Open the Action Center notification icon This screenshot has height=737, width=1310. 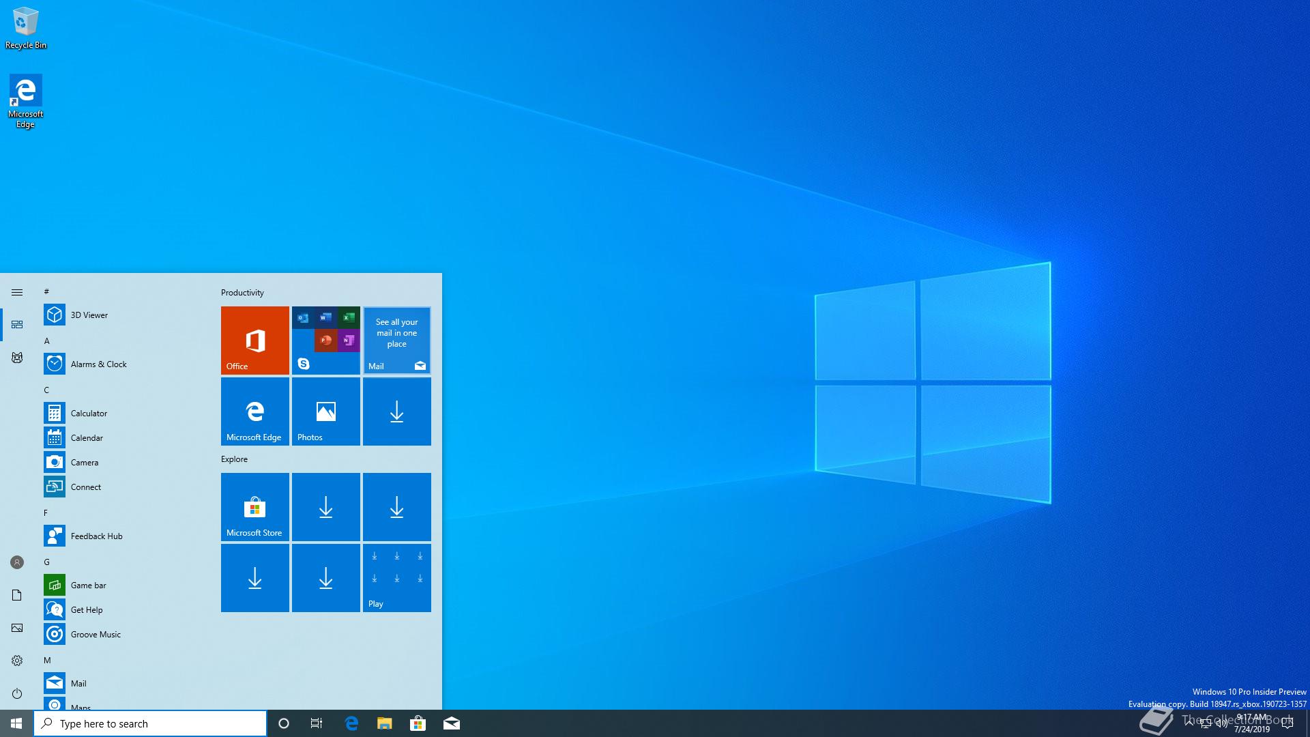coord(1287,723)
